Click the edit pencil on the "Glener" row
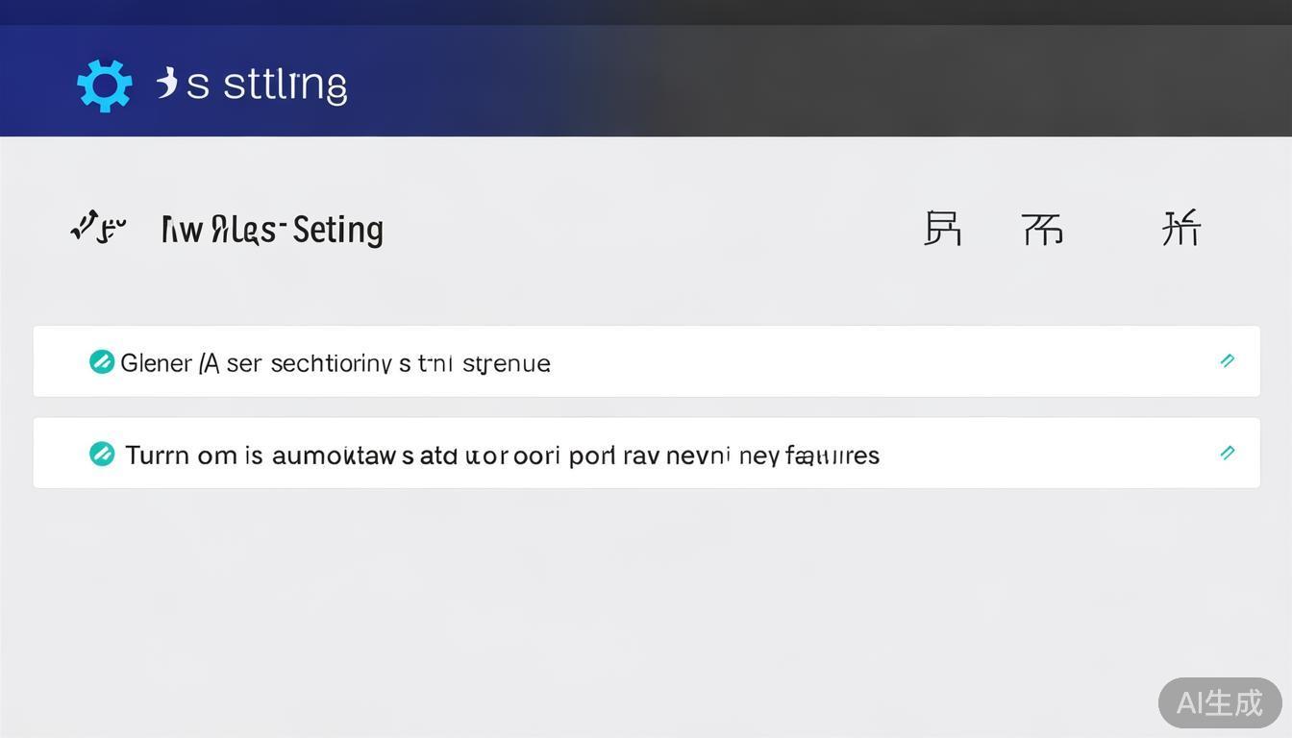This screenshot has width=1292, height=738. coord(1227,361)
